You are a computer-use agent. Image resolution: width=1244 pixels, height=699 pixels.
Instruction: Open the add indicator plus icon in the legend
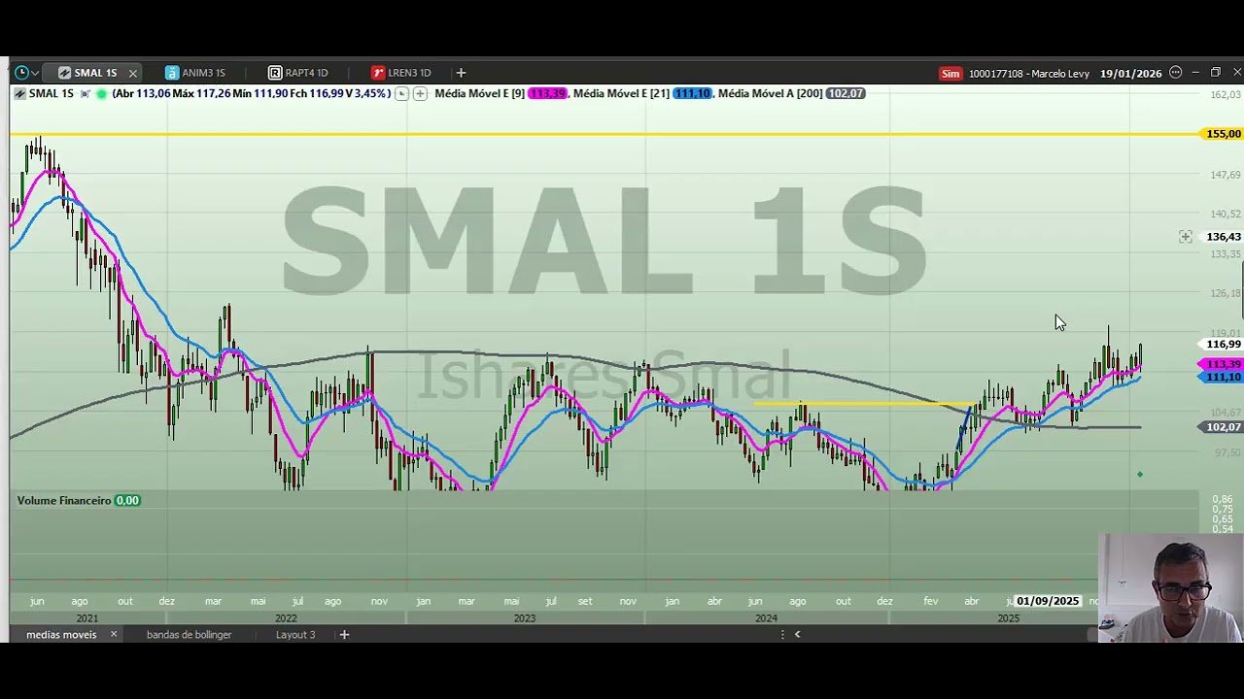(420, 93)
